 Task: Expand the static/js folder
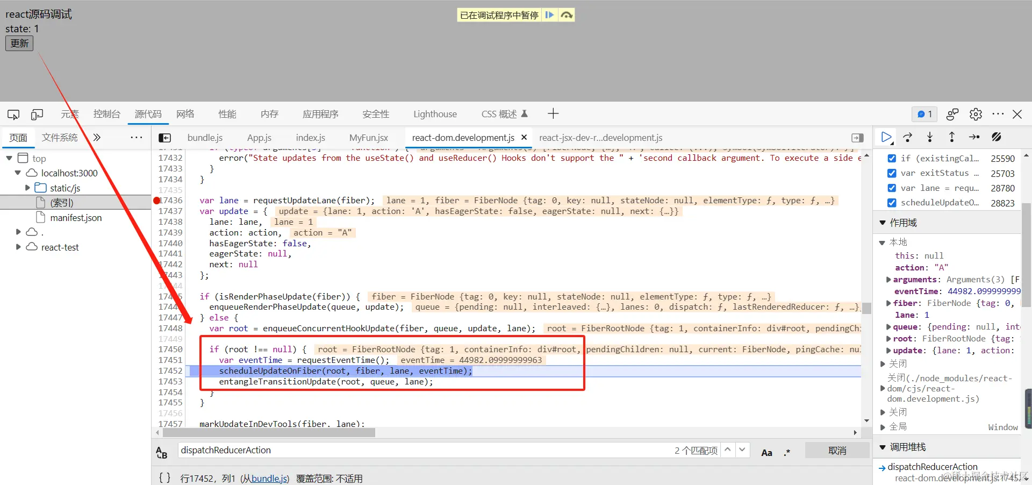(27, 188)
